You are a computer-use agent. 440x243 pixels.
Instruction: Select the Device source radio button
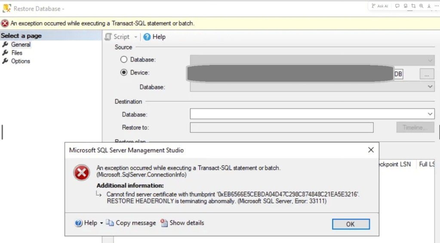click(124, 73)
